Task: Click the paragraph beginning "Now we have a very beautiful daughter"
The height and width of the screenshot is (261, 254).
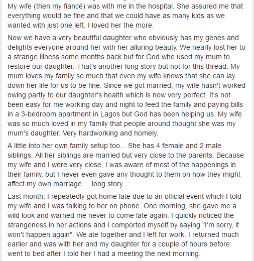Action: point(126,85)
